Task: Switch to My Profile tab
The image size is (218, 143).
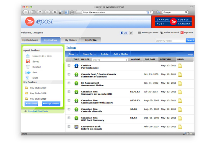Action: (x=91, y=40)
